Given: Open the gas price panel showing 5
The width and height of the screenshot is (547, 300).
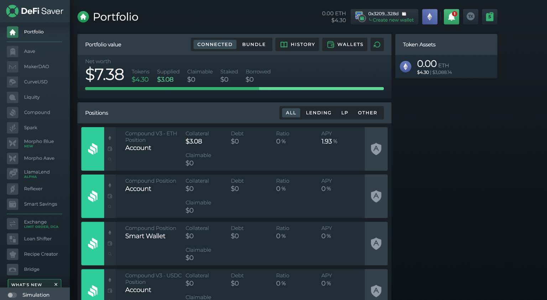Looking at the screenshot, I should (x=490, y=16).
